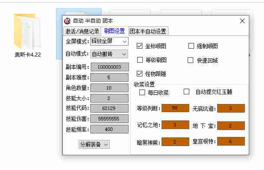Click the 技能伤害 value field
Screen dimensions: 264x170
[x=109, y=119]
